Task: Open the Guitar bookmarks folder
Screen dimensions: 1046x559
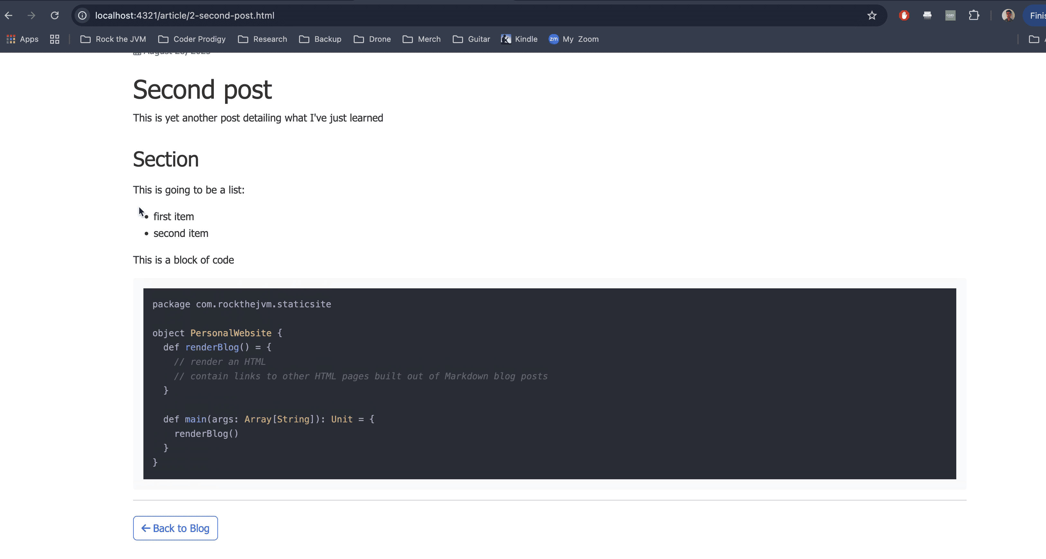Action: pos(471,39)
